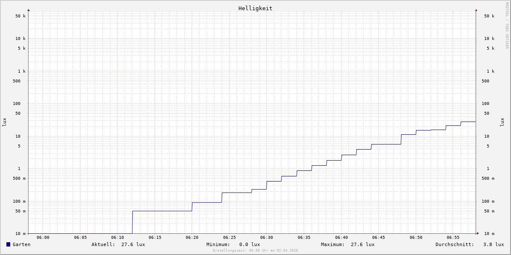Click the left vertical lux axis label
The image size is (511, 255).
coord(4,122)
